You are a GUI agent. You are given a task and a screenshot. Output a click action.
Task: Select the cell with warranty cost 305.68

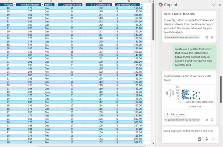coord(129,15)
